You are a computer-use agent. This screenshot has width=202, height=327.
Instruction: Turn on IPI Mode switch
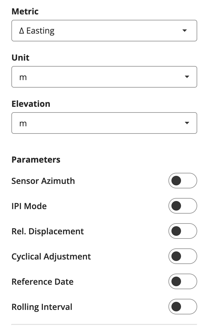pyautogui.click(x=183, y=206)
